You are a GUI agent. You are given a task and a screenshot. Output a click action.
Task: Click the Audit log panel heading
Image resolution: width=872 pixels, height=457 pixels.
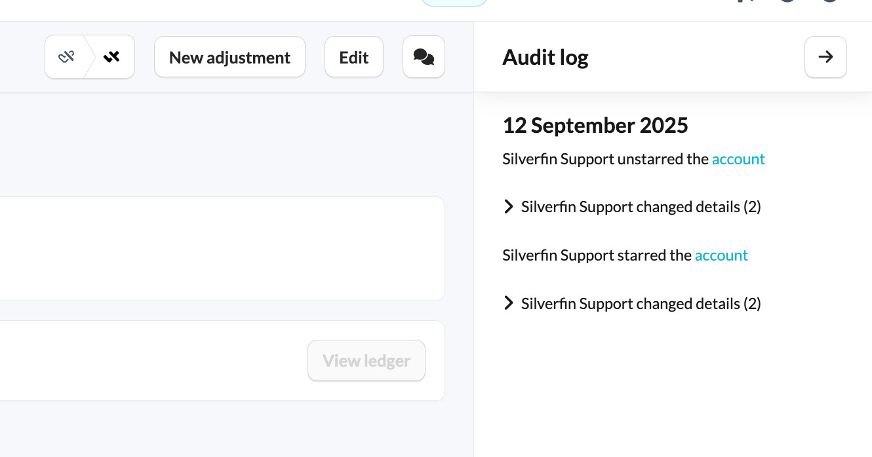pyautogui.click(x=545, y=58)
